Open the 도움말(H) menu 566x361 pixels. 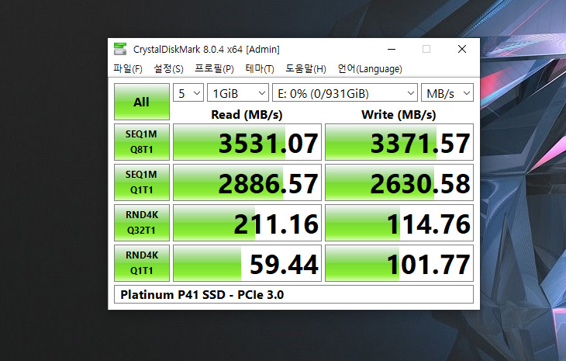[305, 68]
